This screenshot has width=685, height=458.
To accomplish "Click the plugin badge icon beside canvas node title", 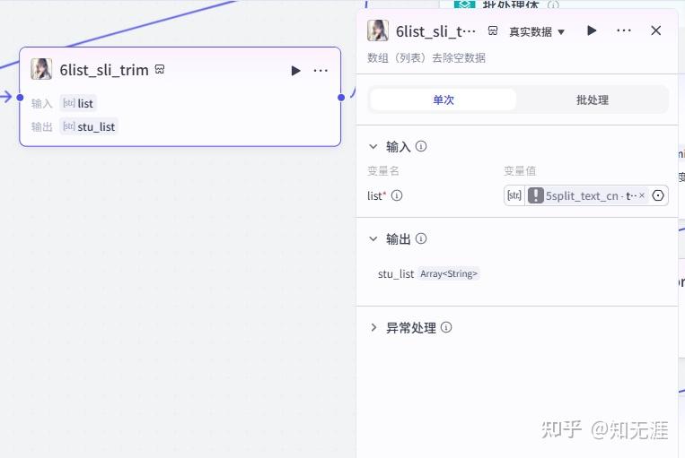I will (x=160, y=70).
